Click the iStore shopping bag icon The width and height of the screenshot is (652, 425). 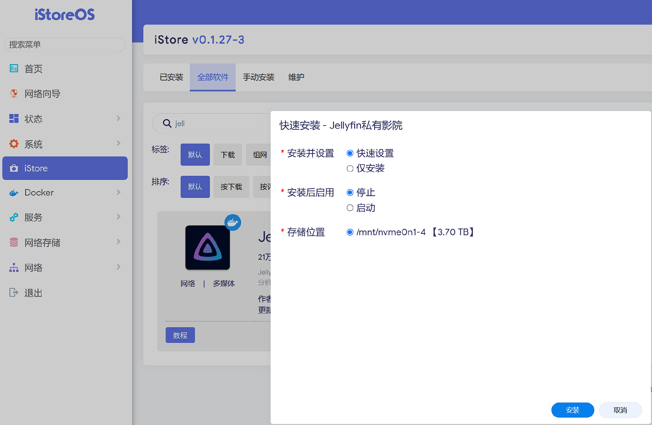[14, 168]
